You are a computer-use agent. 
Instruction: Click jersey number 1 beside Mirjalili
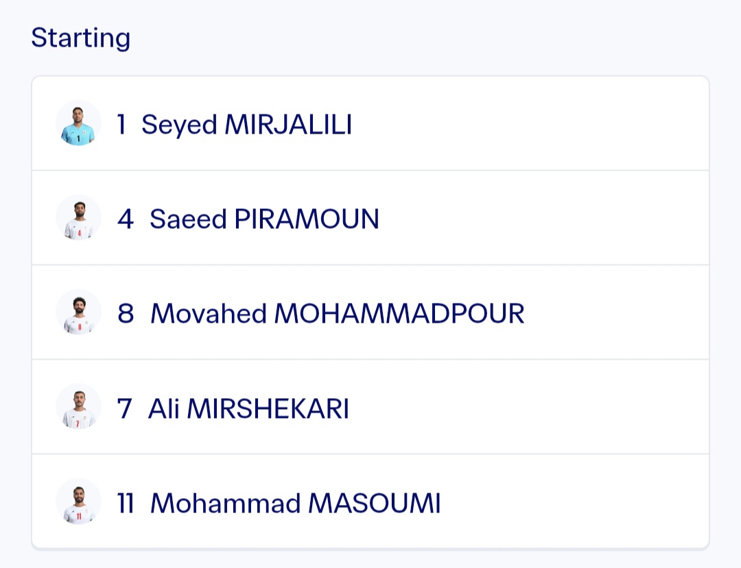[121, 125]
